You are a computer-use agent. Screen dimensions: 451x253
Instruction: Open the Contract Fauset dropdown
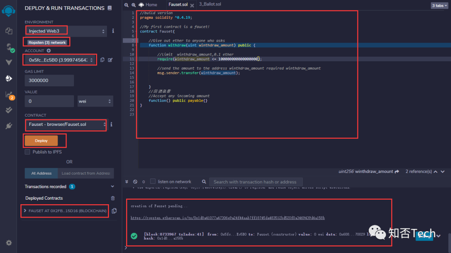(66, 124)
